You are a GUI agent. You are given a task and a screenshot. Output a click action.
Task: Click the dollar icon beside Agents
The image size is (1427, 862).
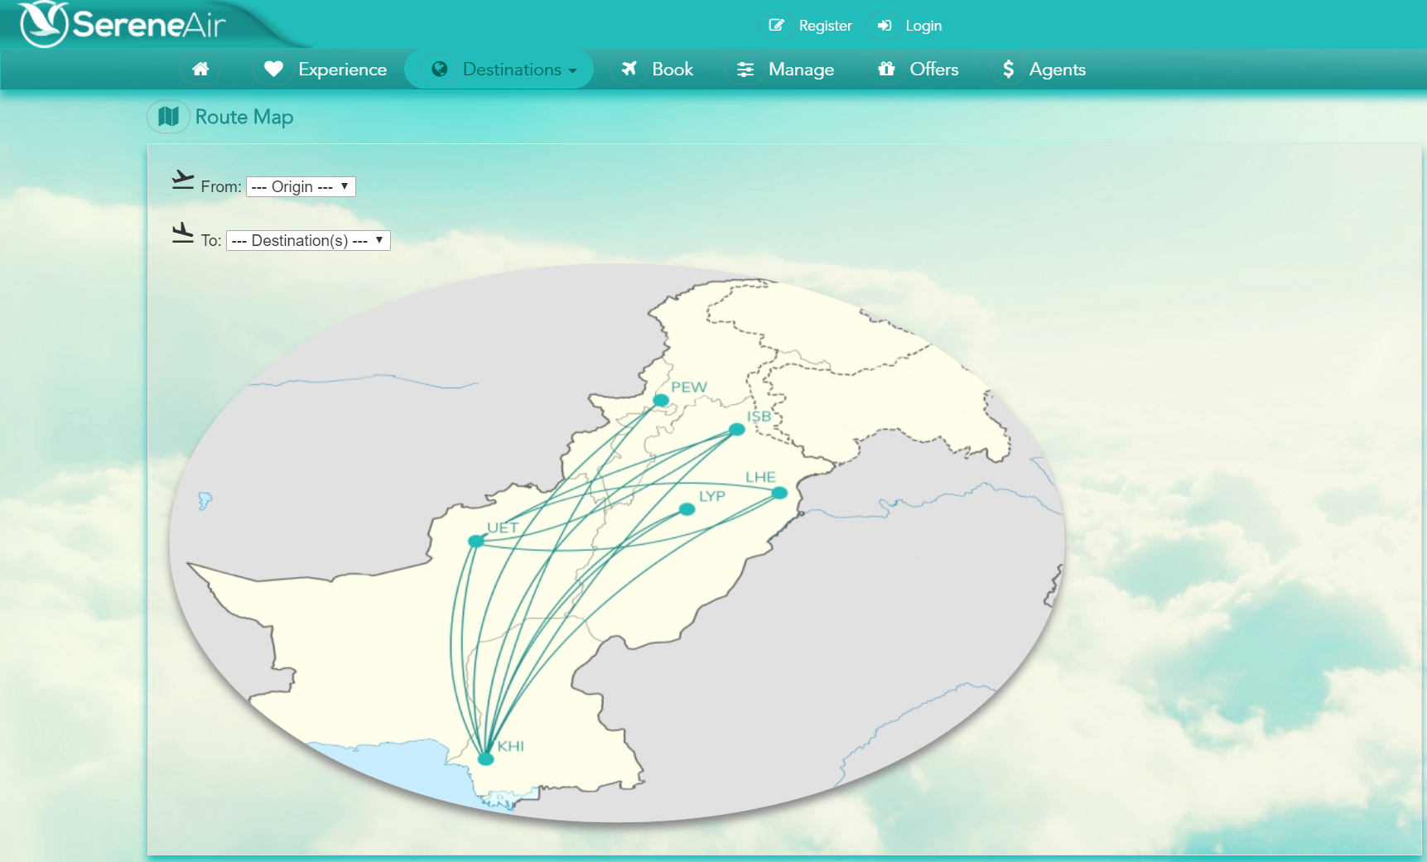[1008, 70]
